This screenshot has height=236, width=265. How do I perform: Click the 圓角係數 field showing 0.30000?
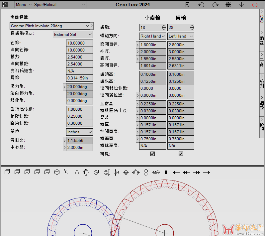[79, 123]
